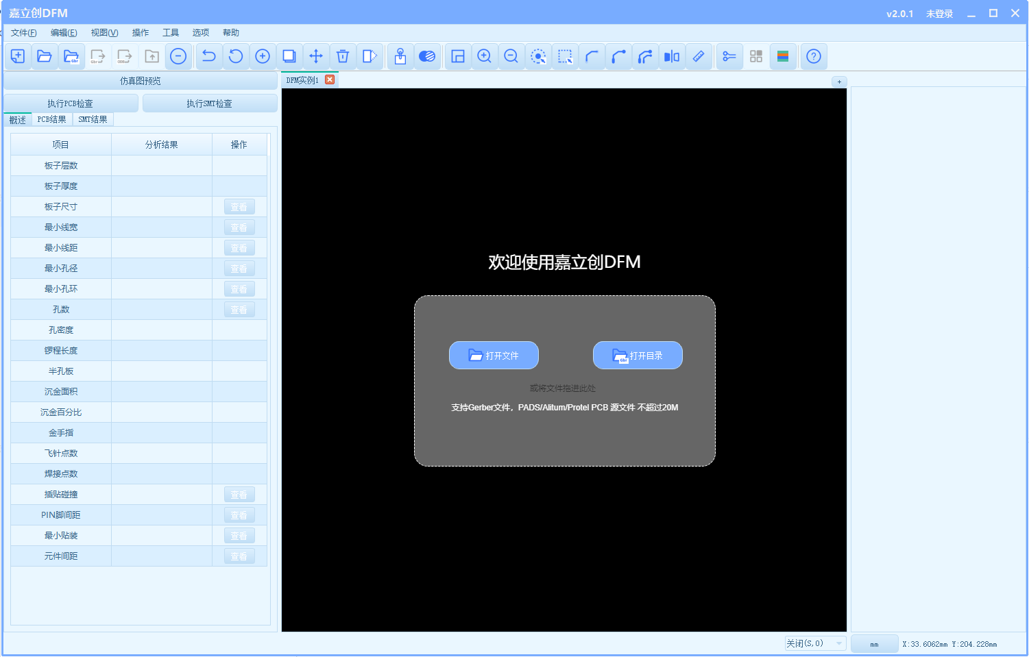Click the trash delete icon
Viewport: 1029px width, 657px height.
pos(343,56)
